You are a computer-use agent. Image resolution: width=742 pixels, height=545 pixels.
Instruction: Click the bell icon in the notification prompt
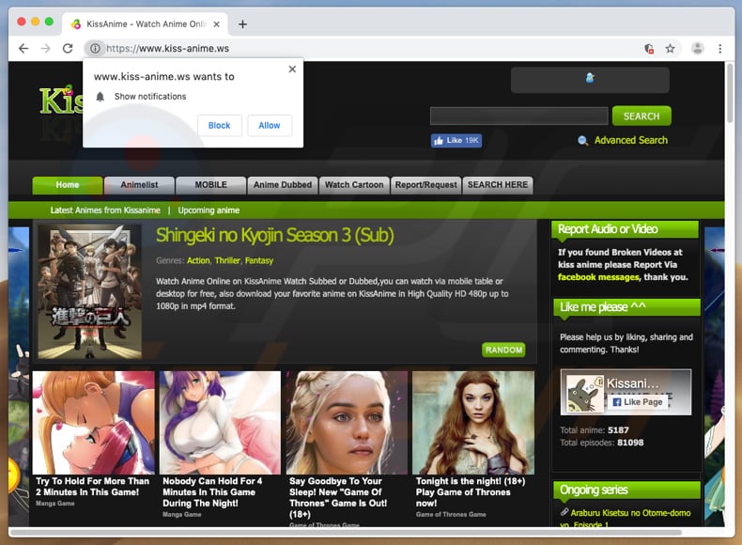pyautogui.click(x=100, y=97)
